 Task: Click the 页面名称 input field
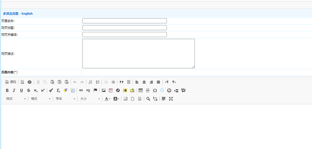click(125, 21)
